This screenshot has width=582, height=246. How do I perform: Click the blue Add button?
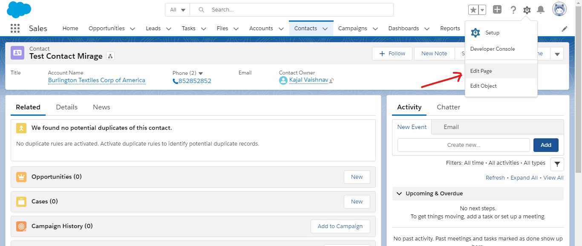click(546, 145)
